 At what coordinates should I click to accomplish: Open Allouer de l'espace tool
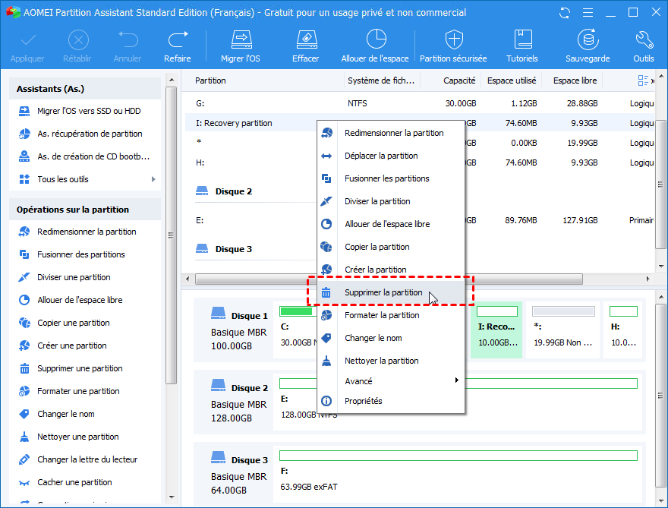point(375,46)
